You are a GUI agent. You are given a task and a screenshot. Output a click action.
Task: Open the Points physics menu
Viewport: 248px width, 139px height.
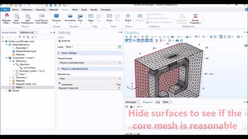tap(109, 18)
